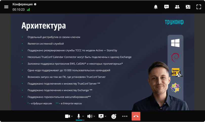Open the three-dots more options menu
Image resolution: width=205 pixels, height=122 pixels.
pyautogui.click(x=125, y=116)
